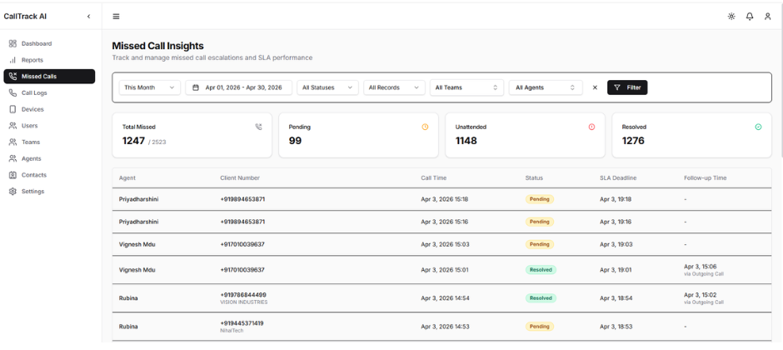Click the alert icon in Unattended card

pyautogui.click(x=591, y=127)
